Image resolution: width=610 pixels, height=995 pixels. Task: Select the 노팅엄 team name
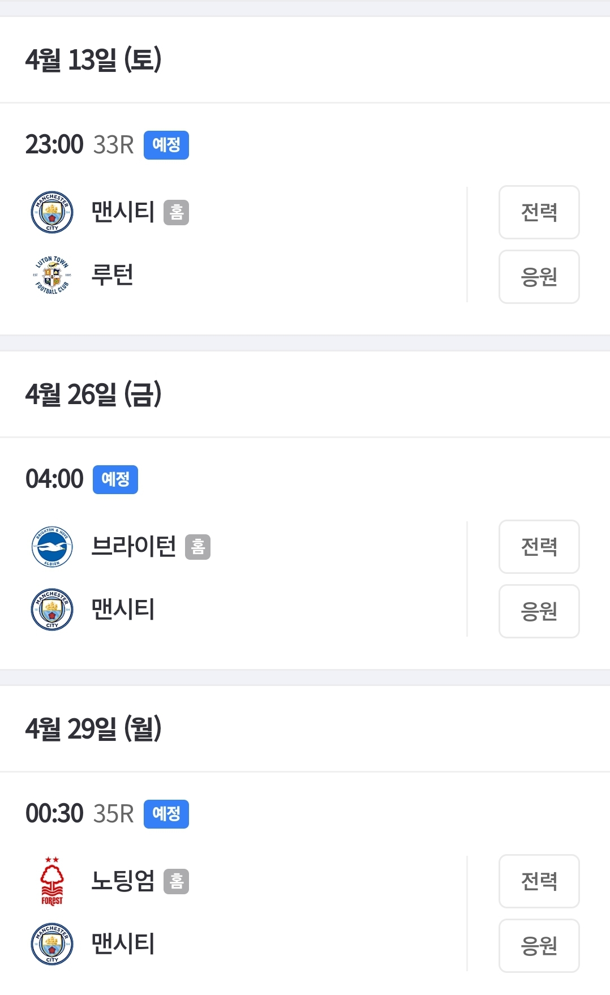[123, 881]
